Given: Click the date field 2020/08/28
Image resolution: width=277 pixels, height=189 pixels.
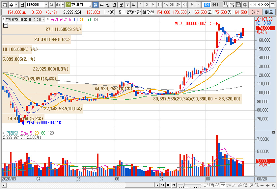Looking at the screenshot, I should tap(259, 5).
